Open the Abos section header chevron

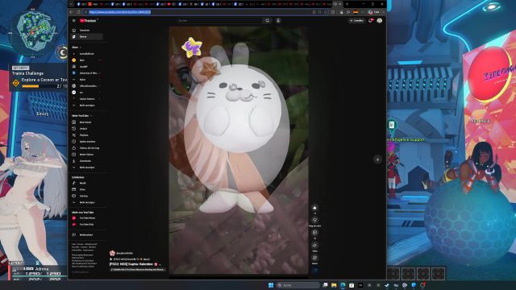point(81,48)
